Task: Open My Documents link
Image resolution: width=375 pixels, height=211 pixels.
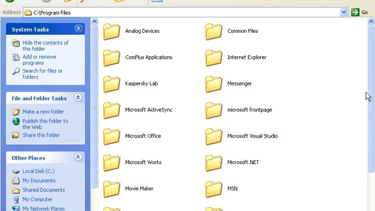Action: [x=39, y=181]
